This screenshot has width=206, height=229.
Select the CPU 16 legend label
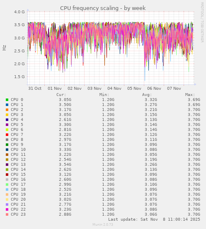coord(18,180)
